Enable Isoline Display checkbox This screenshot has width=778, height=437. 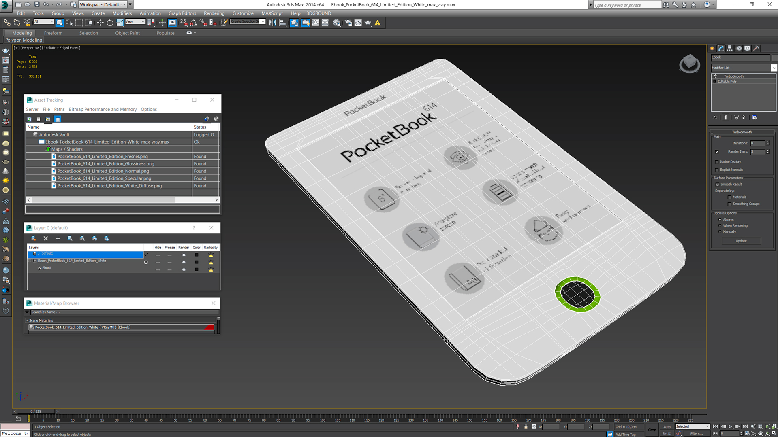(717, 162)
